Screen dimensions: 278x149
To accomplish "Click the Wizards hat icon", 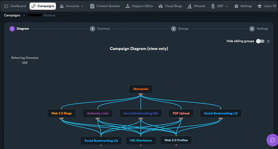I will pos(189,6).
